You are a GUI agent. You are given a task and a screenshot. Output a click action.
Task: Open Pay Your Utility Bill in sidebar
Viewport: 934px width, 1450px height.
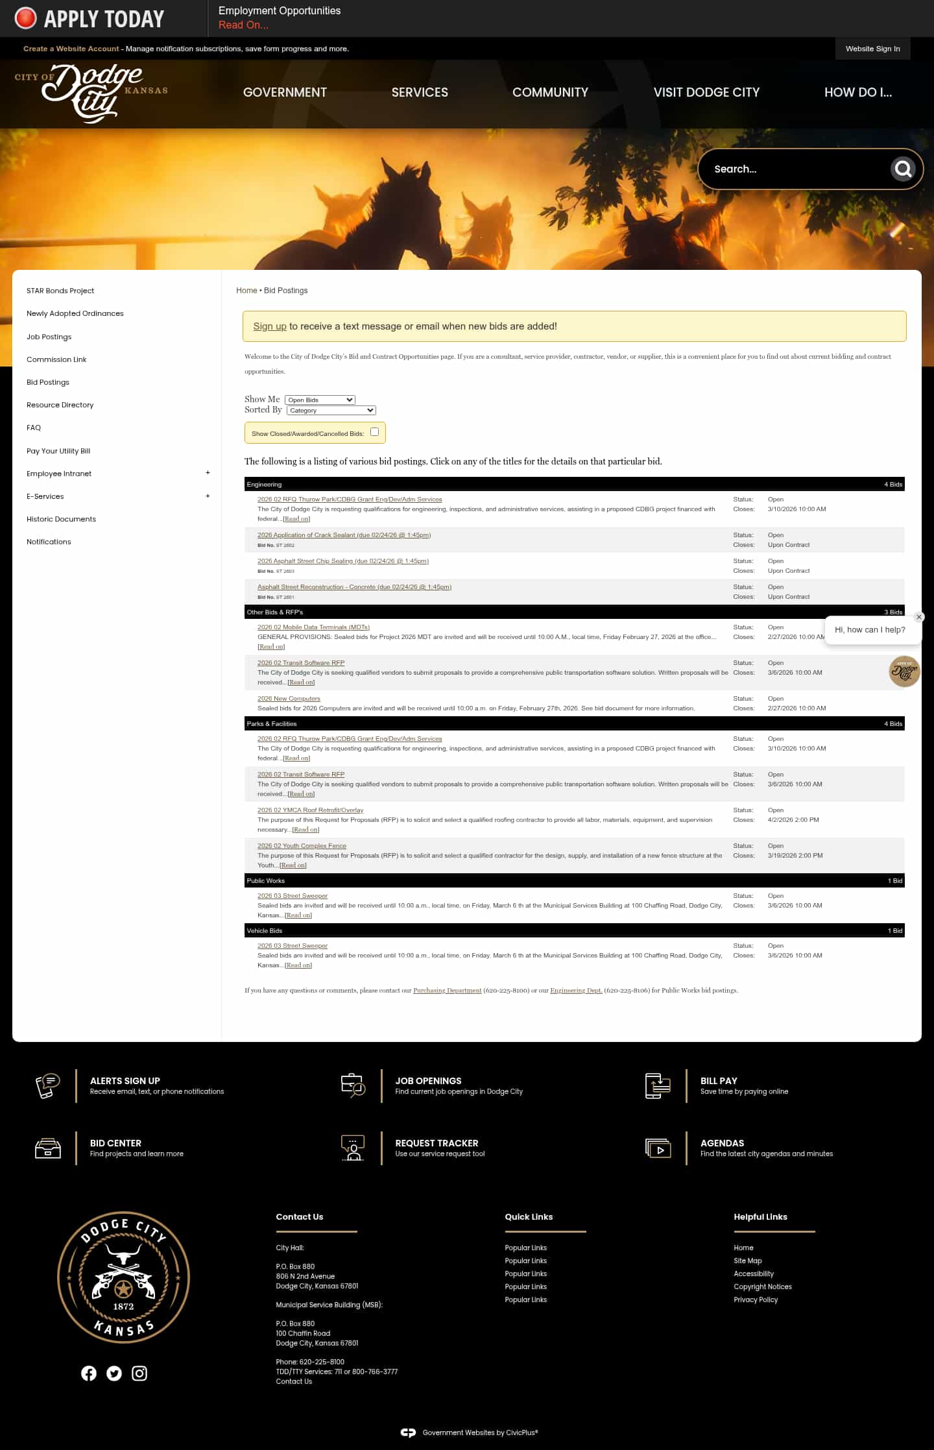tap(58, 451)
